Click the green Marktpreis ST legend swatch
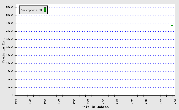179x110 pixels. [45, 10]
